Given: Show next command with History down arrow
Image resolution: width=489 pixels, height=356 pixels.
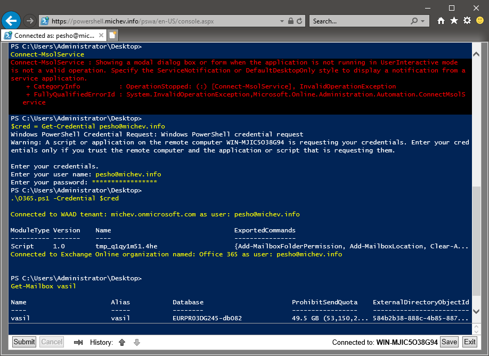Looking at the screenshot, I should pyautogui.click(x=136, y=342).
